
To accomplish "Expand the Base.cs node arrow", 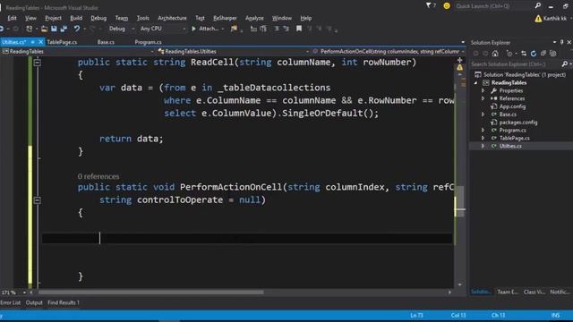I will 483,114.
